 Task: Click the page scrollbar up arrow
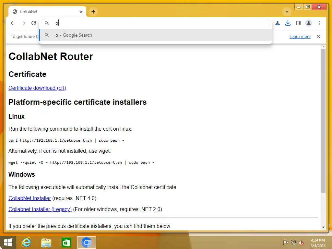[x=323, y=47]
